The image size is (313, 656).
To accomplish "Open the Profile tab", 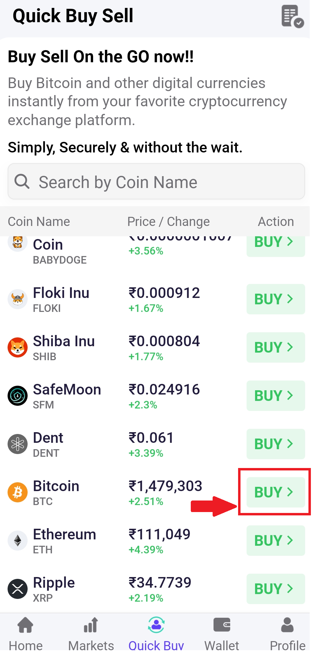I will pyautogui.click(x=288, y=634).
